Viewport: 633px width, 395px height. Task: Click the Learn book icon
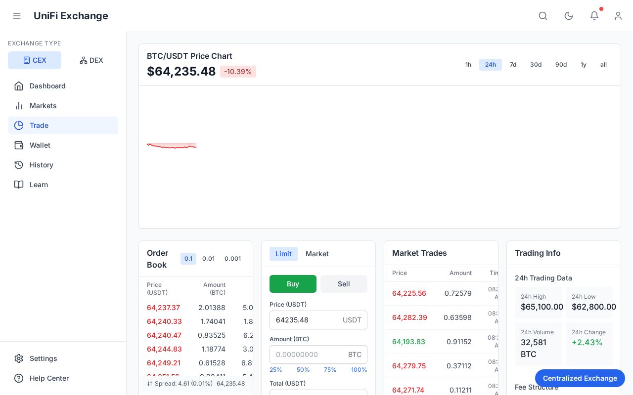(19, 185)
